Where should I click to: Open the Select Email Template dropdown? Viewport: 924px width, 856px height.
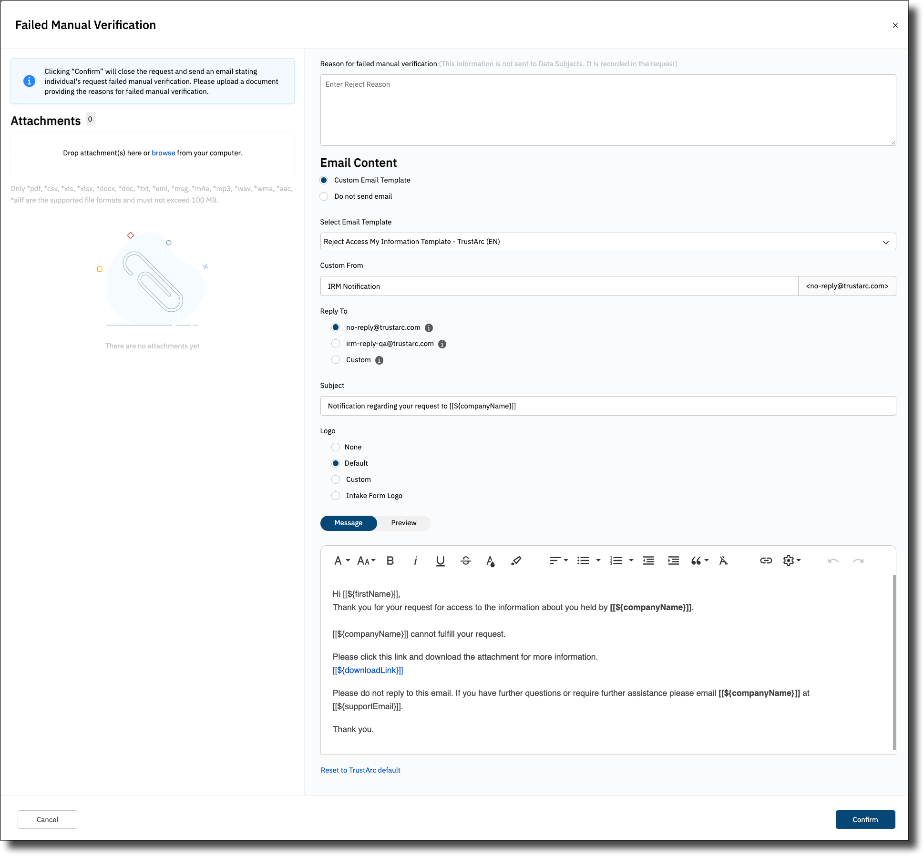(x=608, y=241)
